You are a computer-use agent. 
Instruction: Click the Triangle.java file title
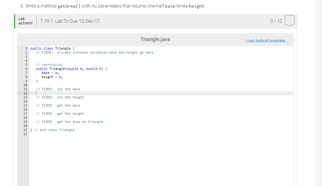coord(155,39)
